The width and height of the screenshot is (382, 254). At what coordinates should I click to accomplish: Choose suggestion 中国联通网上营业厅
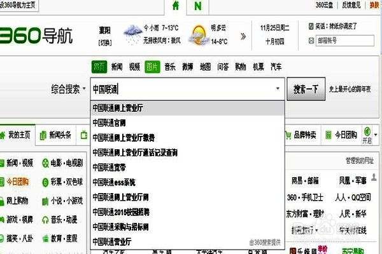point(188,108)
